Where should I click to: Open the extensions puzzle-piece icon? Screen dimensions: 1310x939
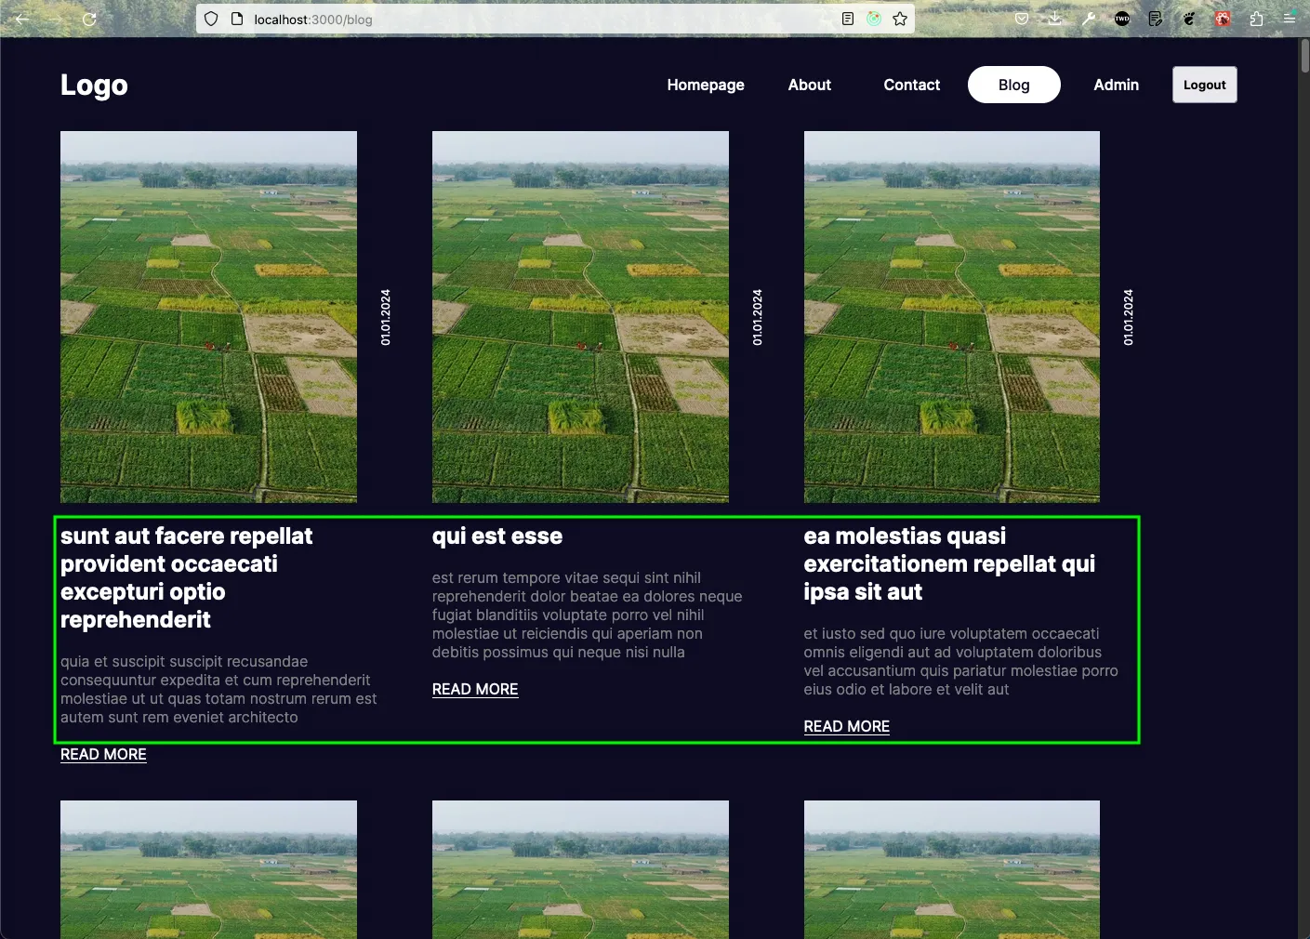click(1256, 19)
